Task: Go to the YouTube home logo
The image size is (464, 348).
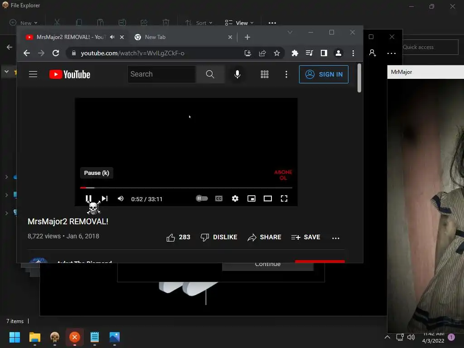Action: click(69, 74)
